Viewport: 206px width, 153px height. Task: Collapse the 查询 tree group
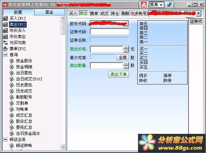(x=5, y=55)
